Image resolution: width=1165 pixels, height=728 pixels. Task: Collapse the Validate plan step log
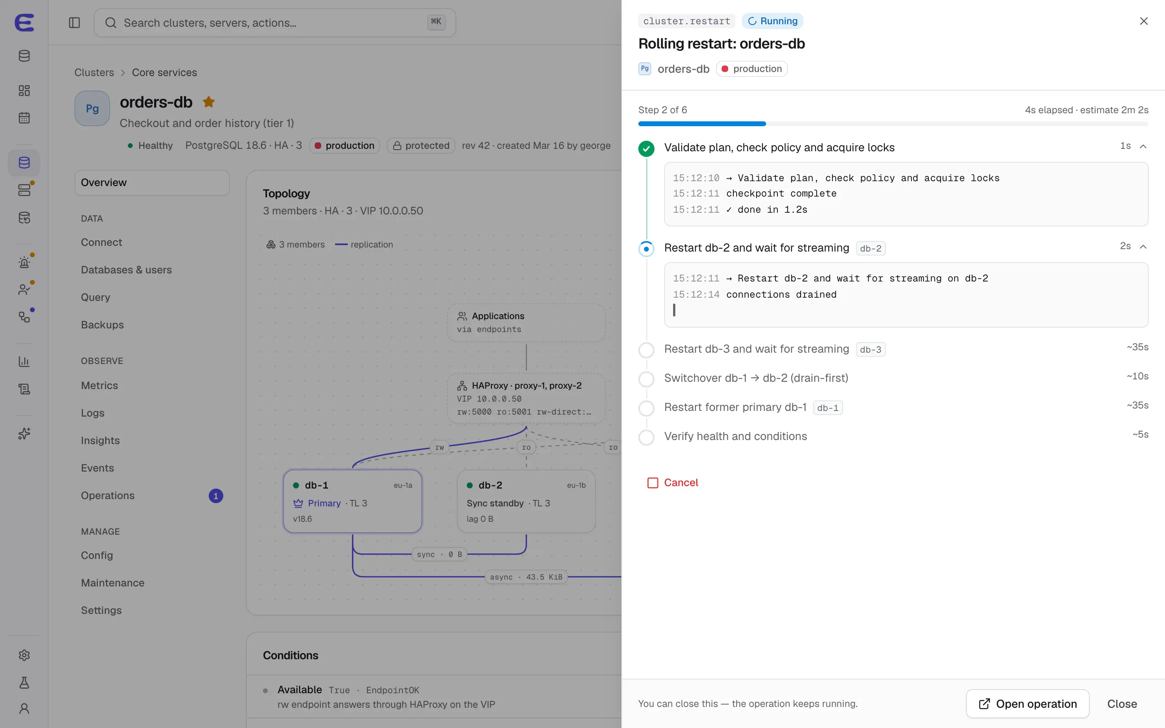(x=1143, y=146)
